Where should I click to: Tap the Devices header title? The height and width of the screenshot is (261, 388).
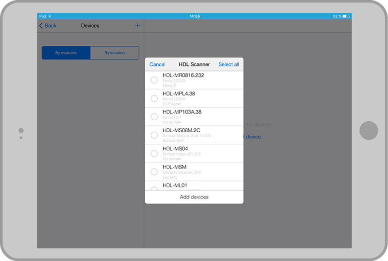click(90, 26)
